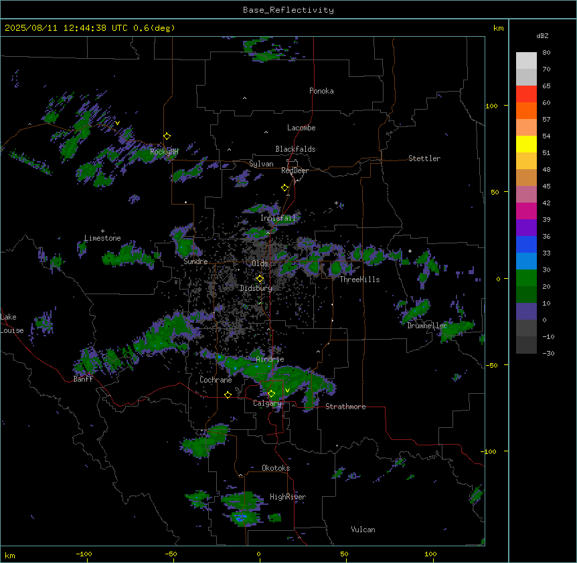Viewport: 577px width, 563px height.
Task: Click the yellow diamond marker east of RockyMH
Action: click(x=167, y=136)
